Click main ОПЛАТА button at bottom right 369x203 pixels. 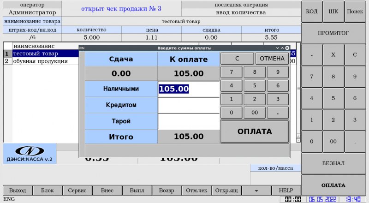(333, 185)
